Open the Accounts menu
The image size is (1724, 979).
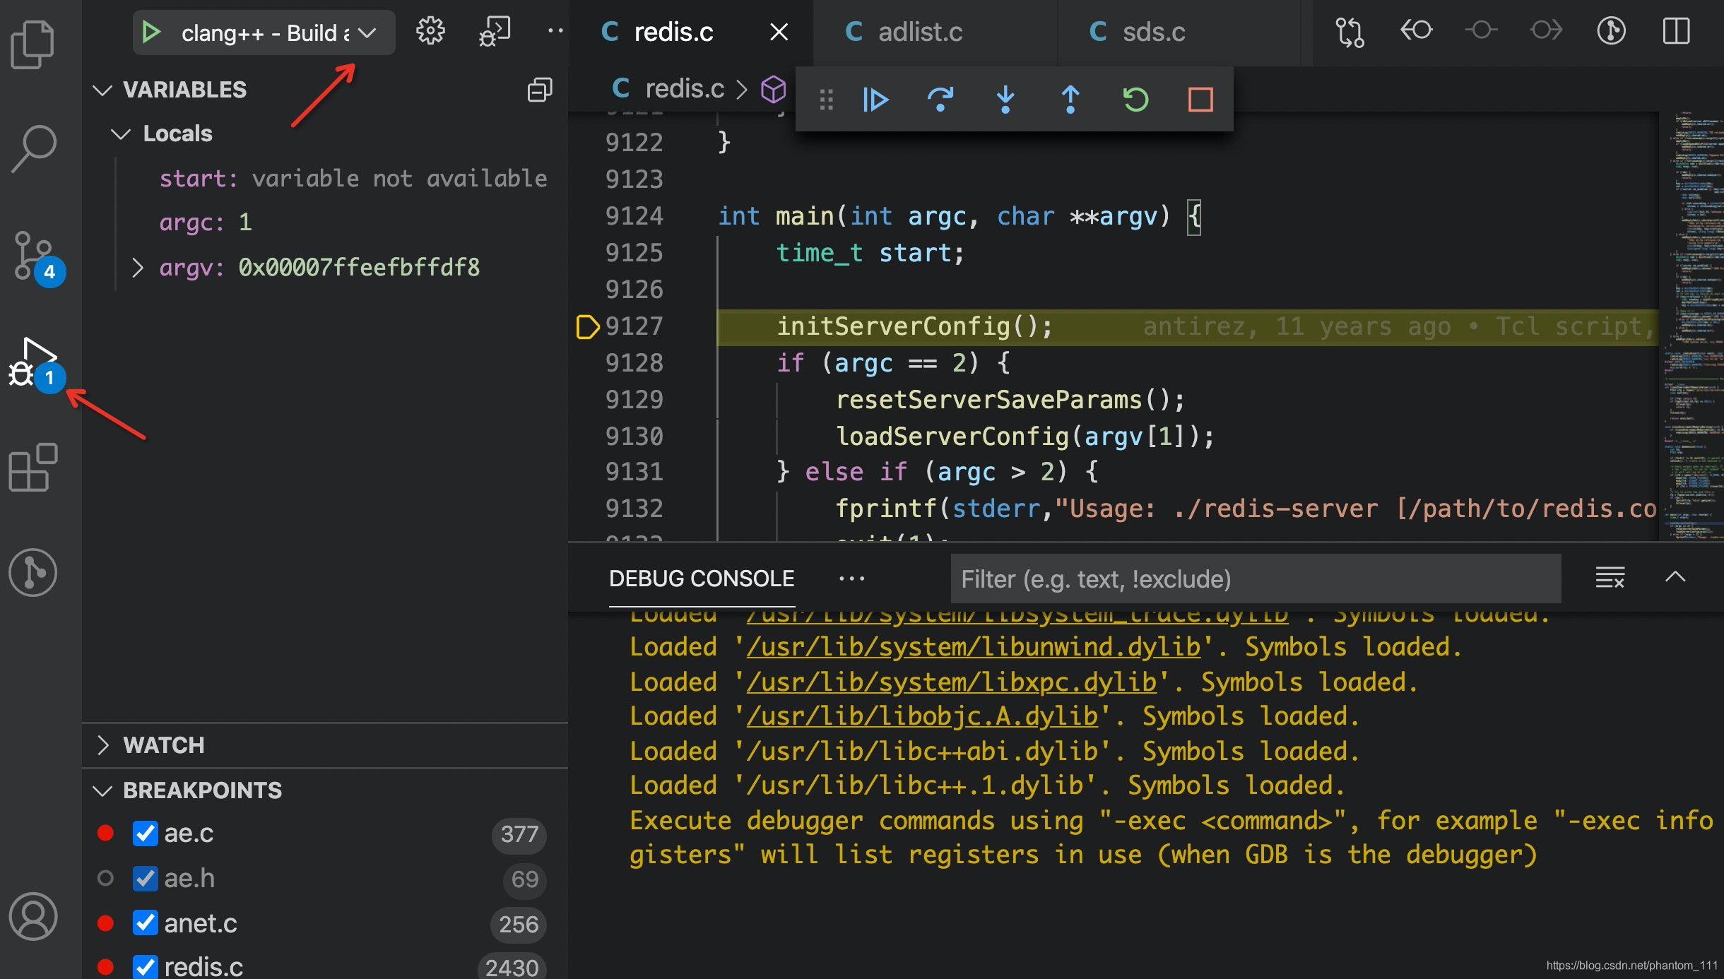(33, 917)
